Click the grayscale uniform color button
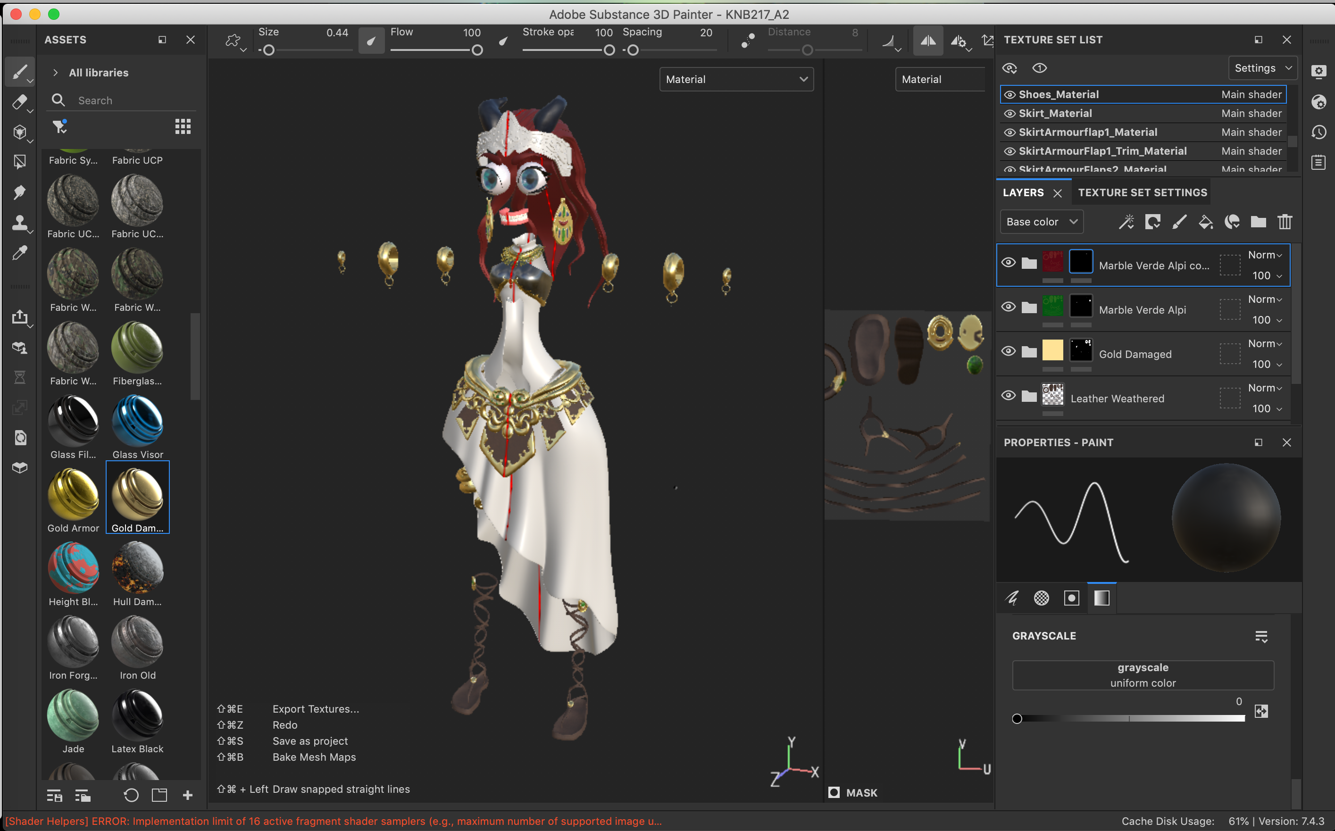This screenshot has height=831, width=1335. click(1142, 675)
